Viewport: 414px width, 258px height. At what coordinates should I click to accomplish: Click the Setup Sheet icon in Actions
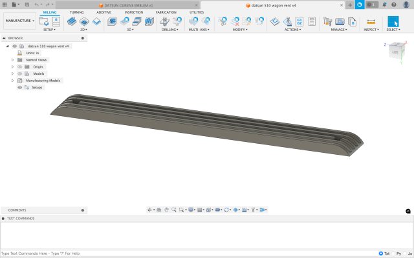pos(312,21)
